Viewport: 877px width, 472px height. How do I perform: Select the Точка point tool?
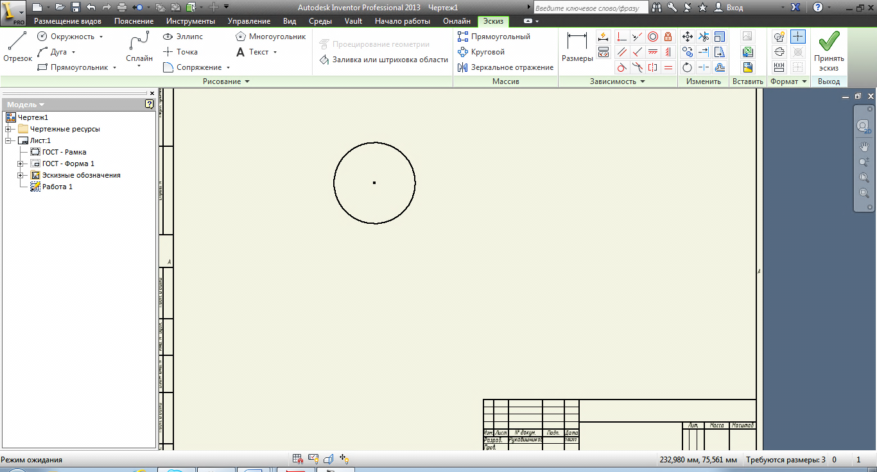(x=180, y=52)
